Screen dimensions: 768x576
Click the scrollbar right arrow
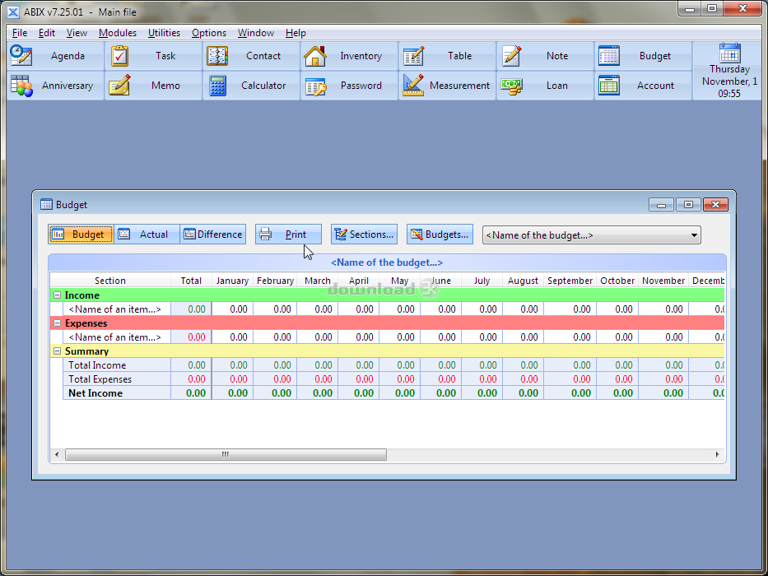pyautogui.click(x=718, y=454)
